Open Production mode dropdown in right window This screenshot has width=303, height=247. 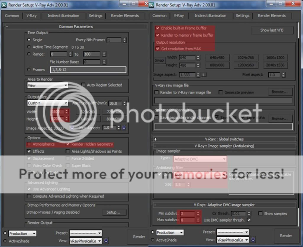pyautogui.click(x=170, y=233)
